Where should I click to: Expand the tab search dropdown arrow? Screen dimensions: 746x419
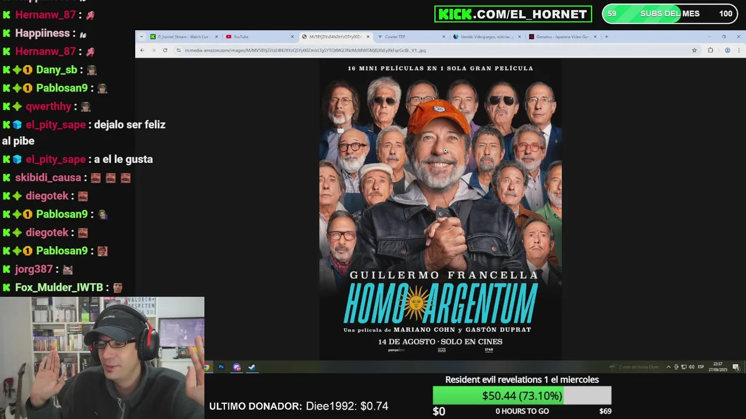coord(142,37)
